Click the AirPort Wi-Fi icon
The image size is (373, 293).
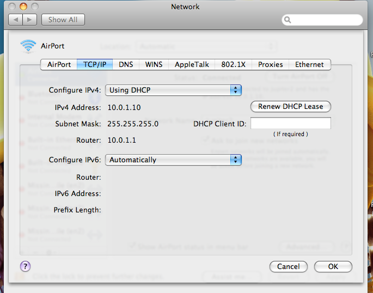pos(28,46)
